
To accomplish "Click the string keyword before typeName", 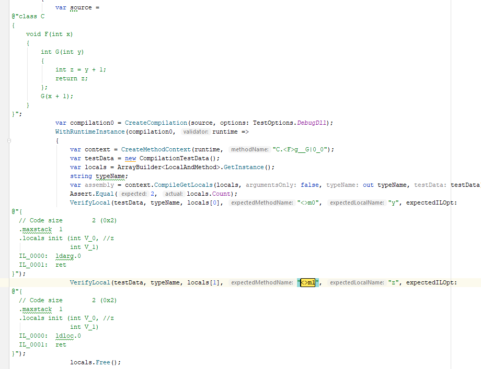I will (x=81, y=176).
